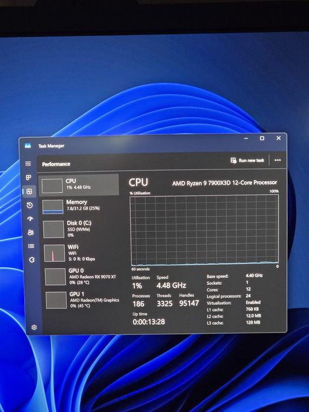Select the WiFi item in performance list
The image size is (309, 412).
click(x=81, y=252)
